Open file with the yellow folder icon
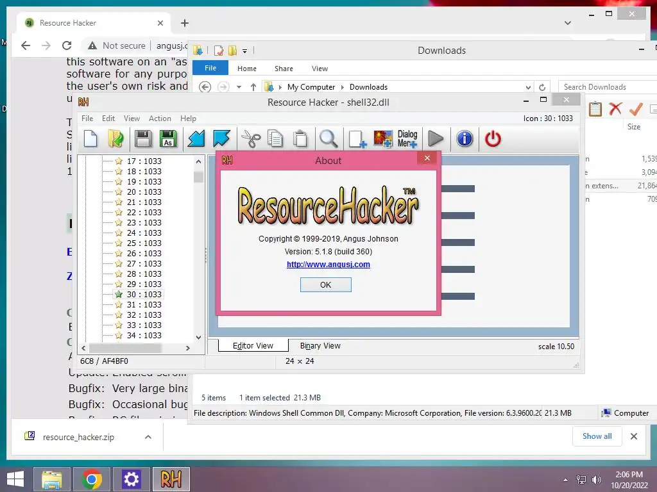 point(115,139)
